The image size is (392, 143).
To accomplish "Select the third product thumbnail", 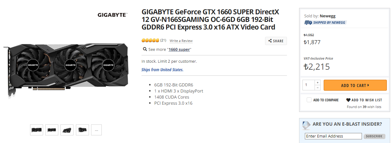I will point(67,130).
